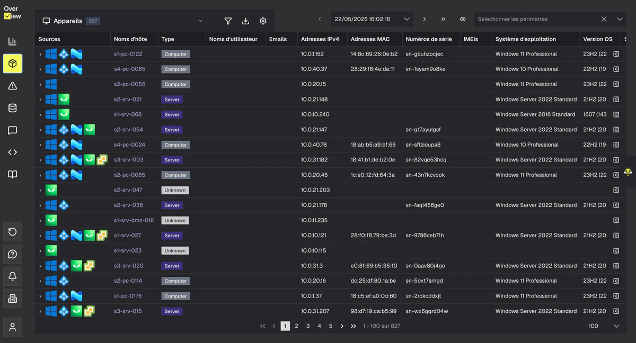Expand row s1-srv-dmz-016
Image resolution: width=636 pixels, height=343 pixels.
point(40,220)
